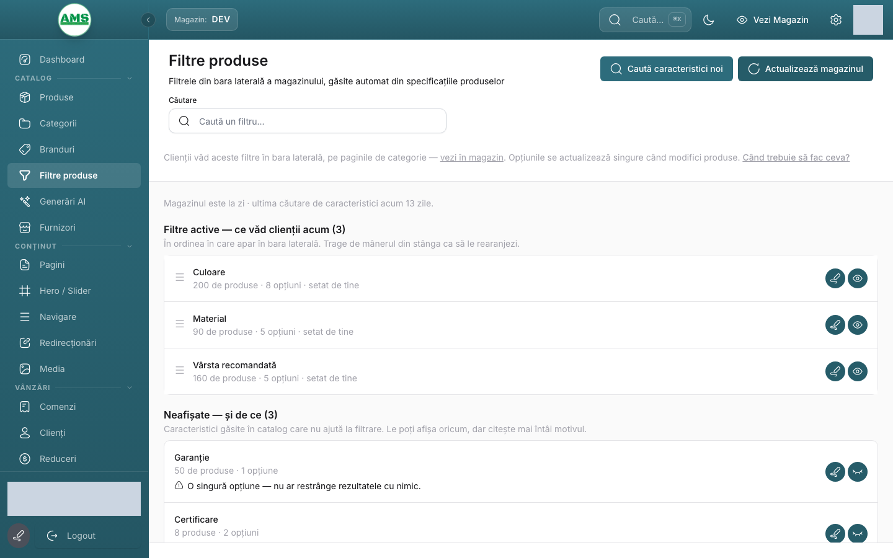Click Vezi Magazin link
This screenshot has width=893, height=558.
click(x=772, y=20)
